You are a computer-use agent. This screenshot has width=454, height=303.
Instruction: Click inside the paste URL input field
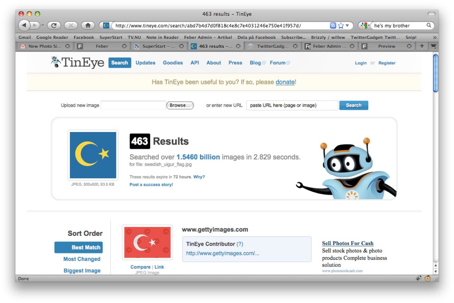(x=292, y=105)
